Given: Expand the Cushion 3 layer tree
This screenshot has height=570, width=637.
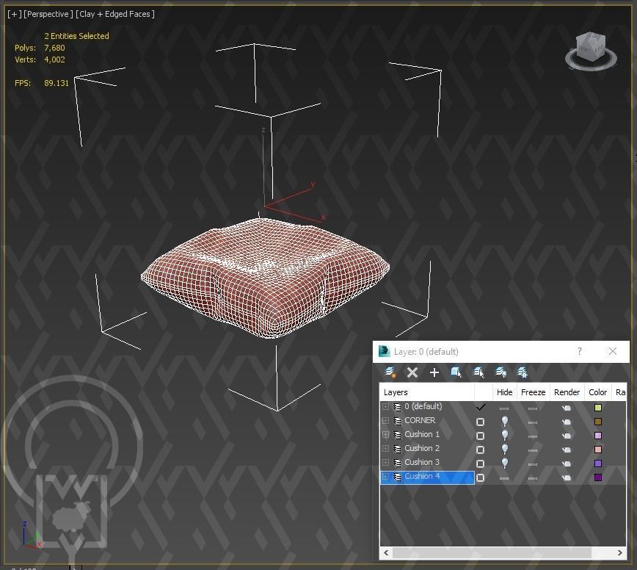Looking at the screenshot, I should coord(385,462).
